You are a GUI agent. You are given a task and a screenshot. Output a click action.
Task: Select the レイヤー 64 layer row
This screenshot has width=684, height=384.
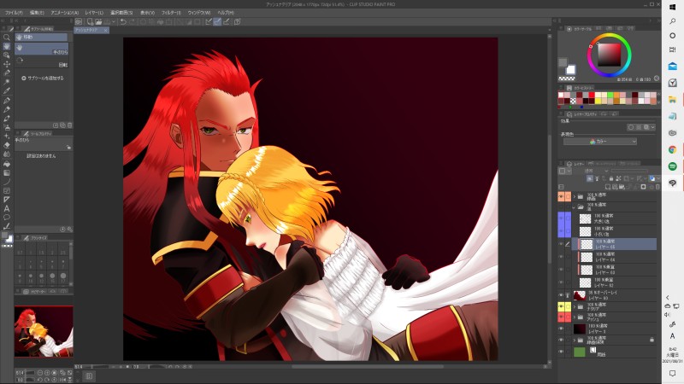tap(614, 257)
